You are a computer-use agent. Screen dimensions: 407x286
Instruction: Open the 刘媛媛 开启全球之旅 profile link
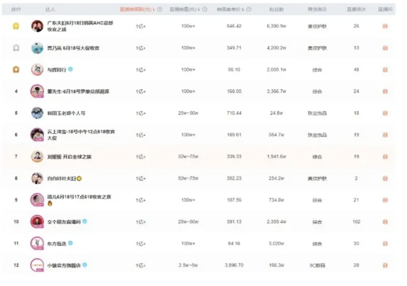[69, 157]
